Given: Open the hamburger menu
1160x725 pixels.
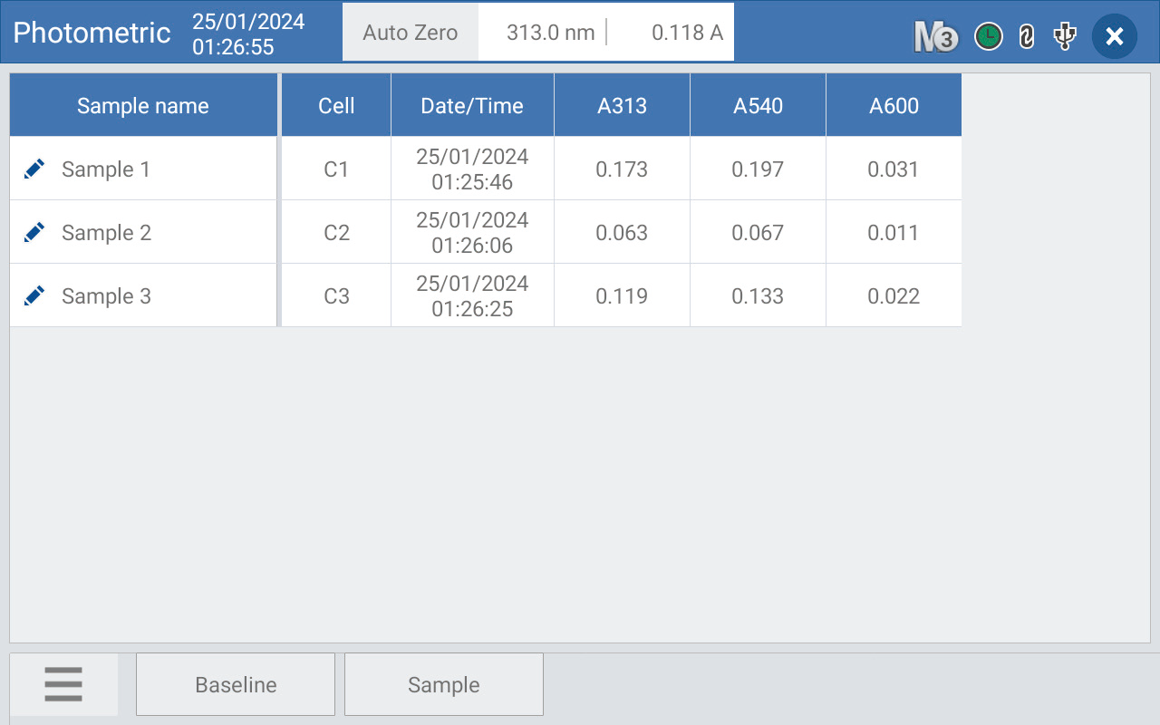Looking at the screenshot, I should tap(63, 684).
